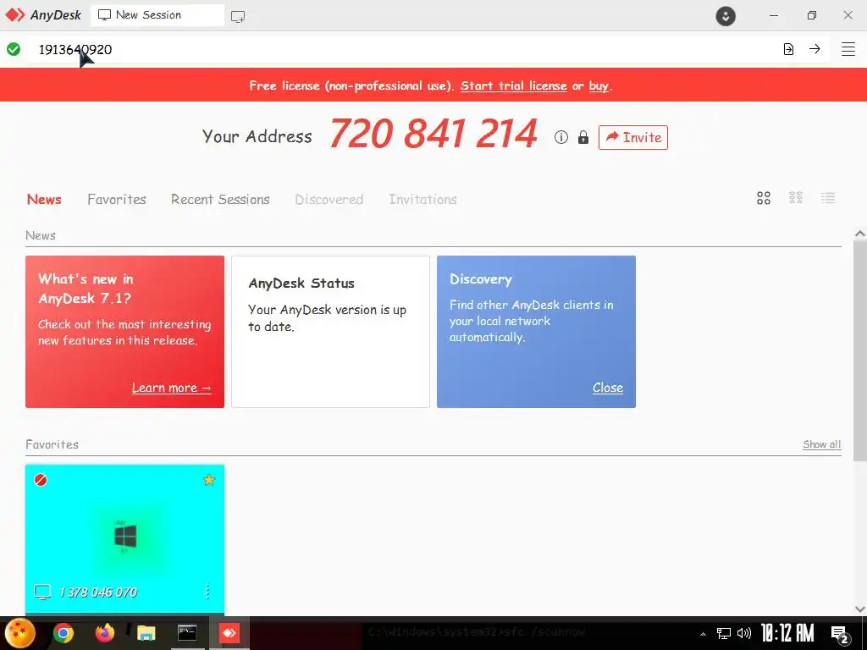Open Google Chrome from the taskbar

tap(64, 633)
